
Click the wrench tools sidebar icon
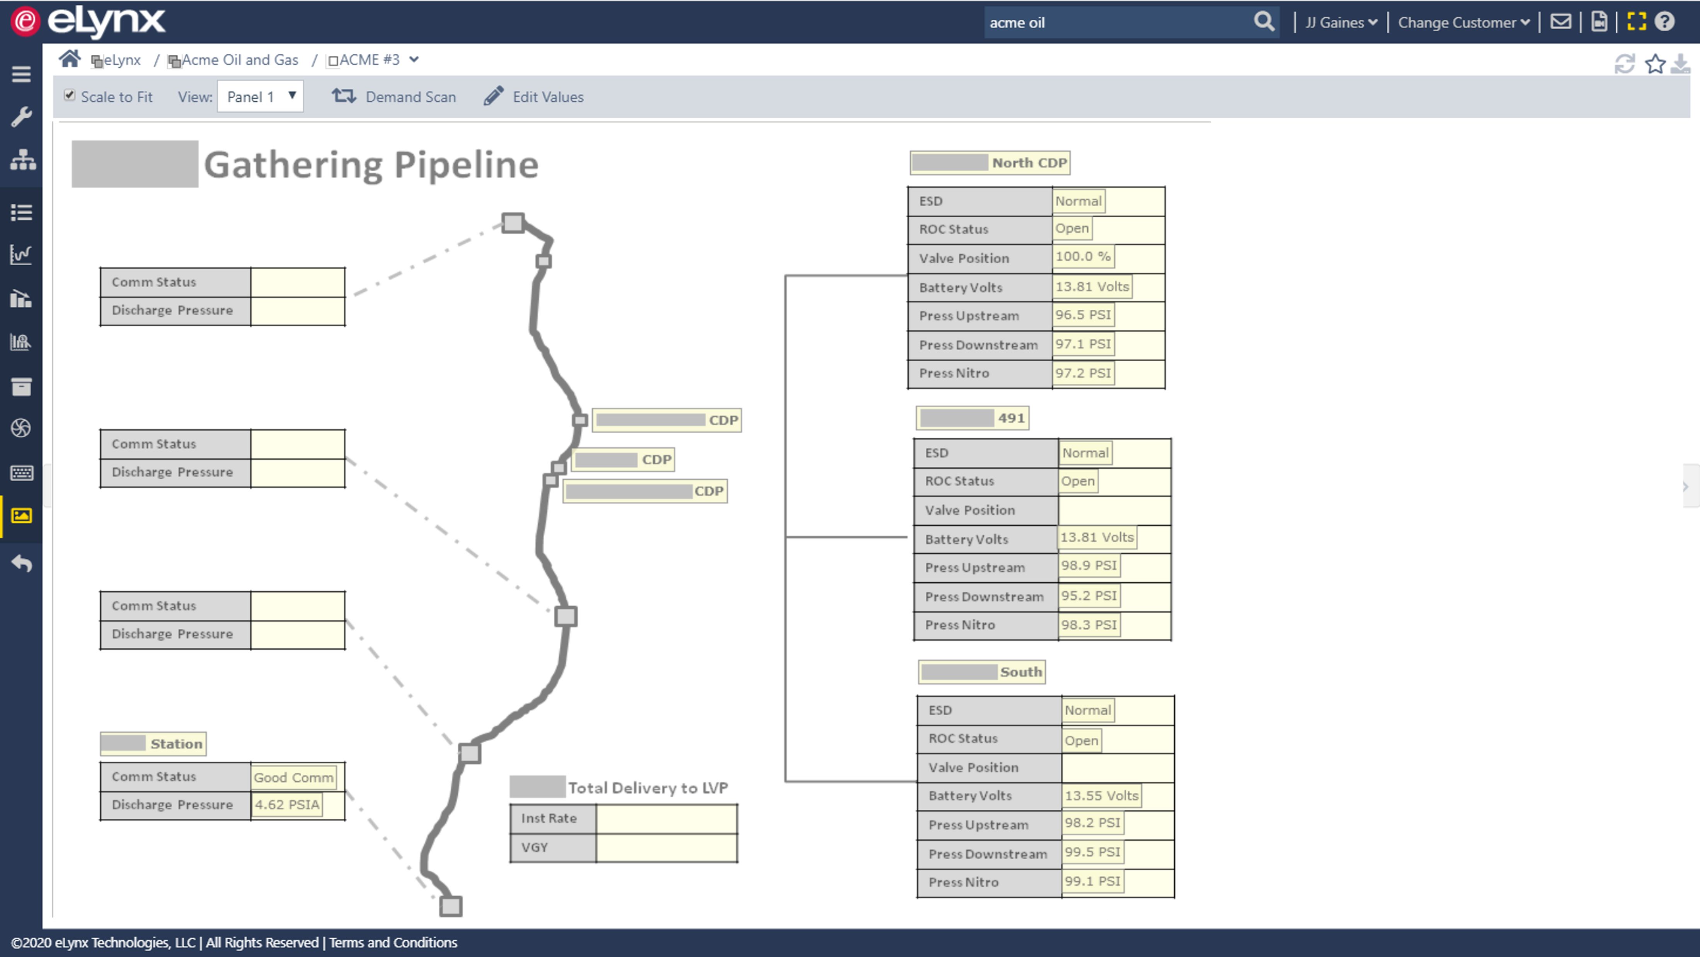pyautogui.click(x=21, y=117)
